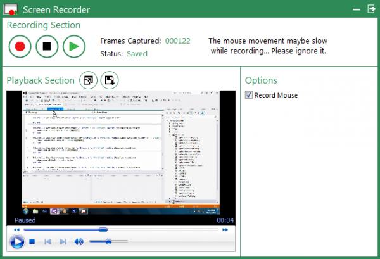Click the Playback Section heading

[x=41, y=80]
